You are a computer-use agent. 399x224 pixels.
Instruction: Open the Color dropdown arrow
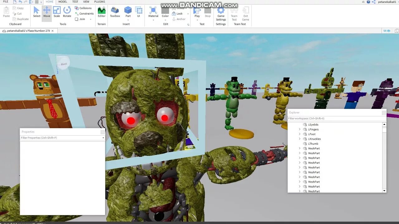pos(165,20)
